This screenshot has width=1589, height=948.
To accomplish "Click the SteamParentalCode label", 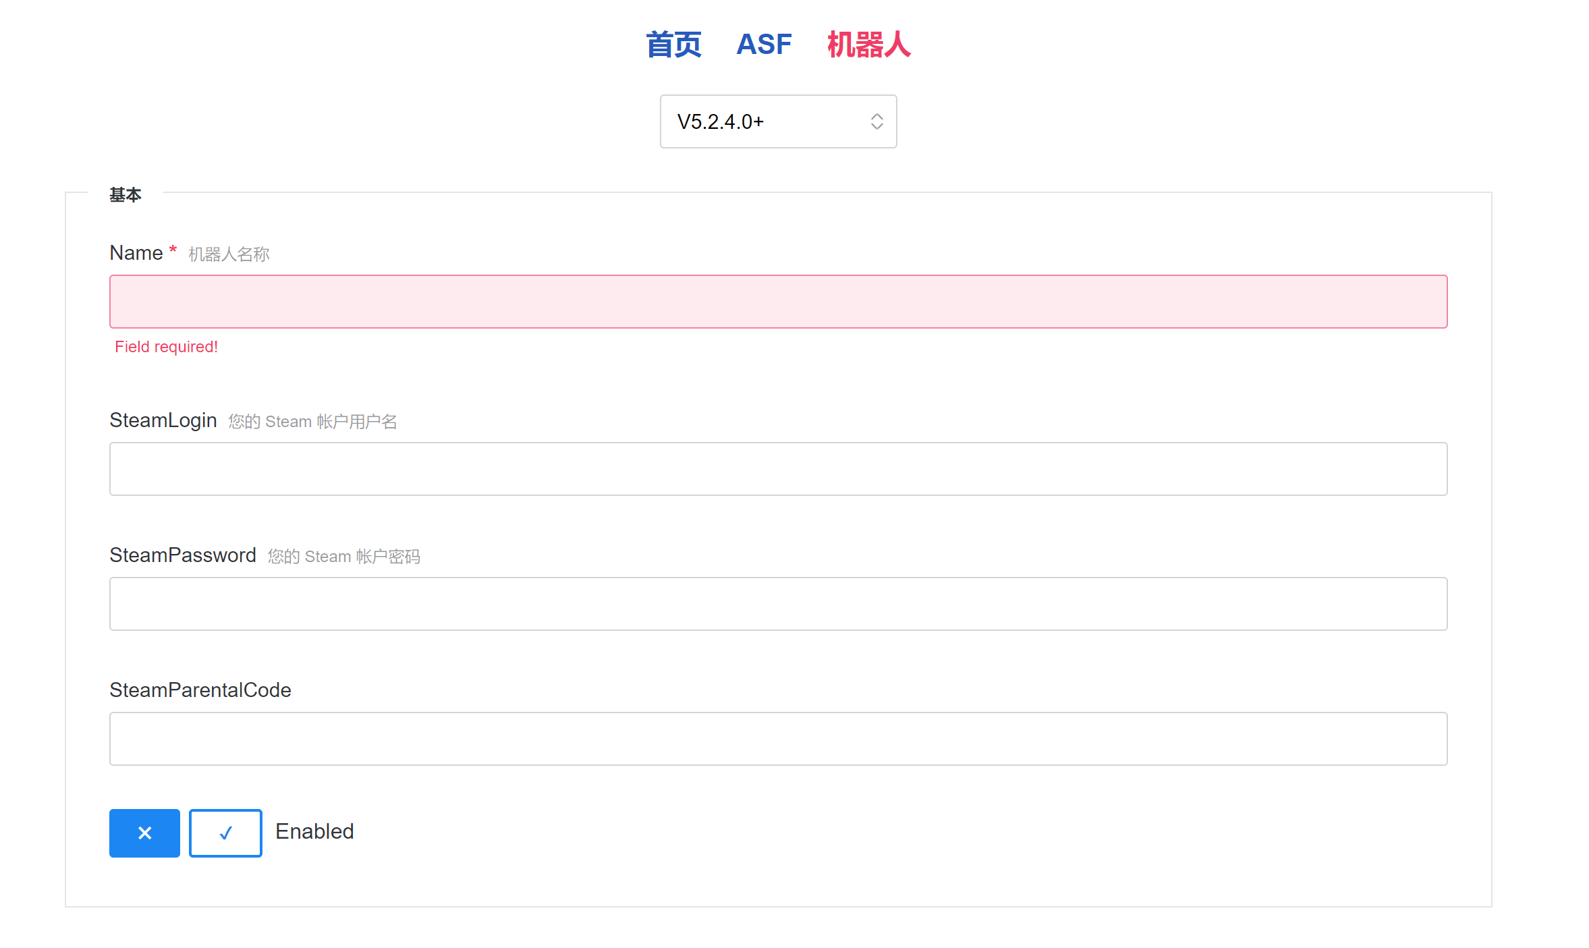I will pyautogui.click(x=200, y=690).
